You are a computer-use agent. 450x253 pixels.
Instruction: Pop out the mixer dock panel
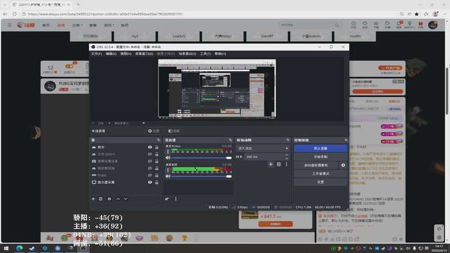coord(231,140)
